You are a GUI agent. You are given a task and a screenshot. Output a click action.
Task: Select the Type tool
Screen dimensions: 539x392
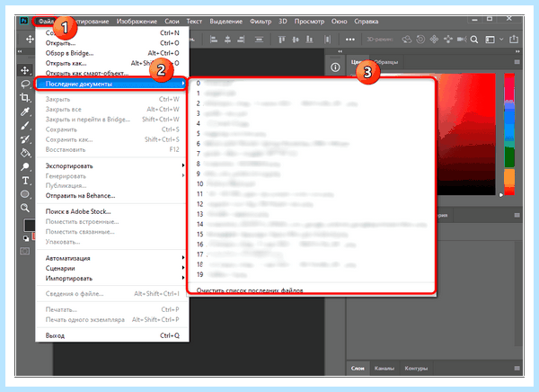coord(25,181)
